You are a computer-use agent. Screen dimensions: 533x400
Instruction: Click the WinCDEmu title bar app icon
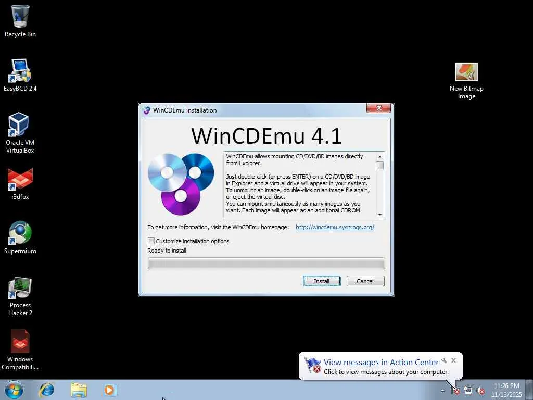pos(146,110)
